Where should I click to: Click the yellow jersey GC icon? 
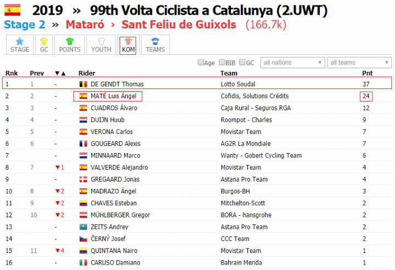44,41
